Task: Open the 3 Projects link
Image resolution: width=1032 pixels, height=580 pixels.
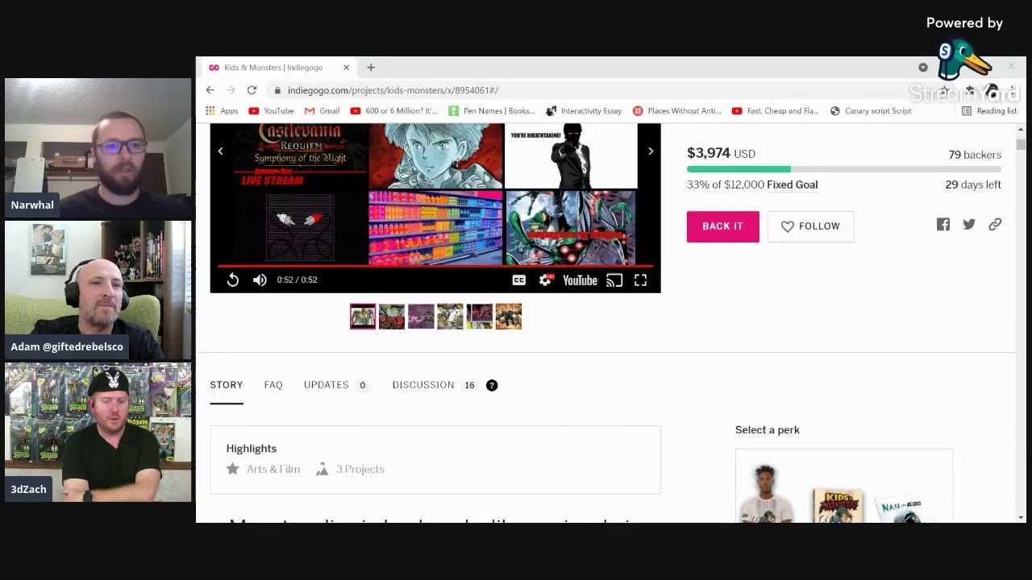Action: pos(360,469)
